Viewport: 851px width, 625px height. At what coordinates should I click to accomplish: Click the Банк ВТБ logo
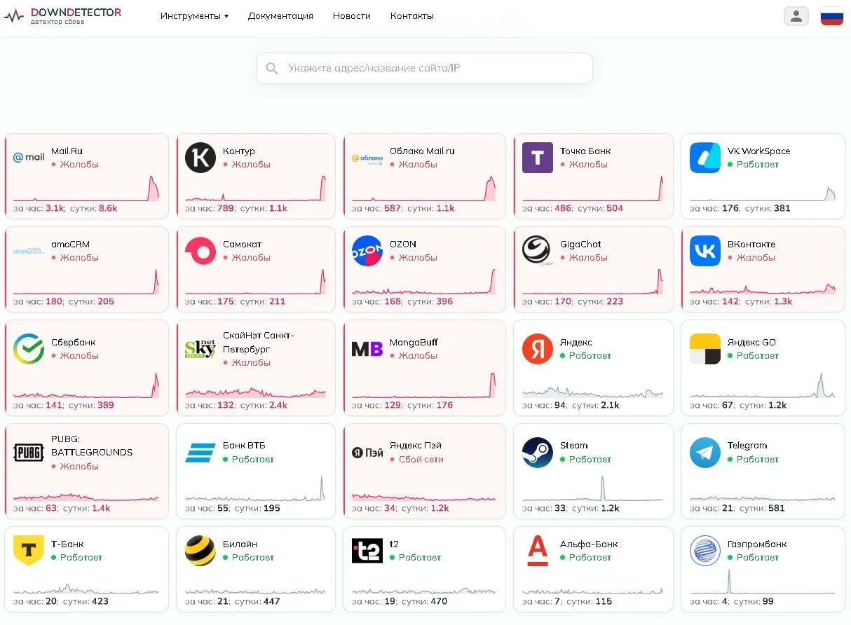[200, 453]
